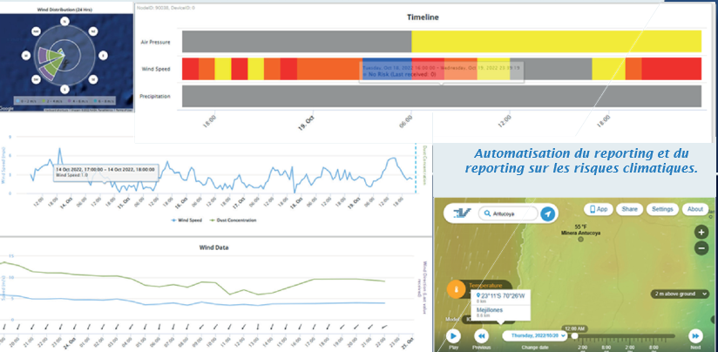This screenshot has width=718, height=352.
Task: Click the Next fast-forward button
Action: point(695,335)
